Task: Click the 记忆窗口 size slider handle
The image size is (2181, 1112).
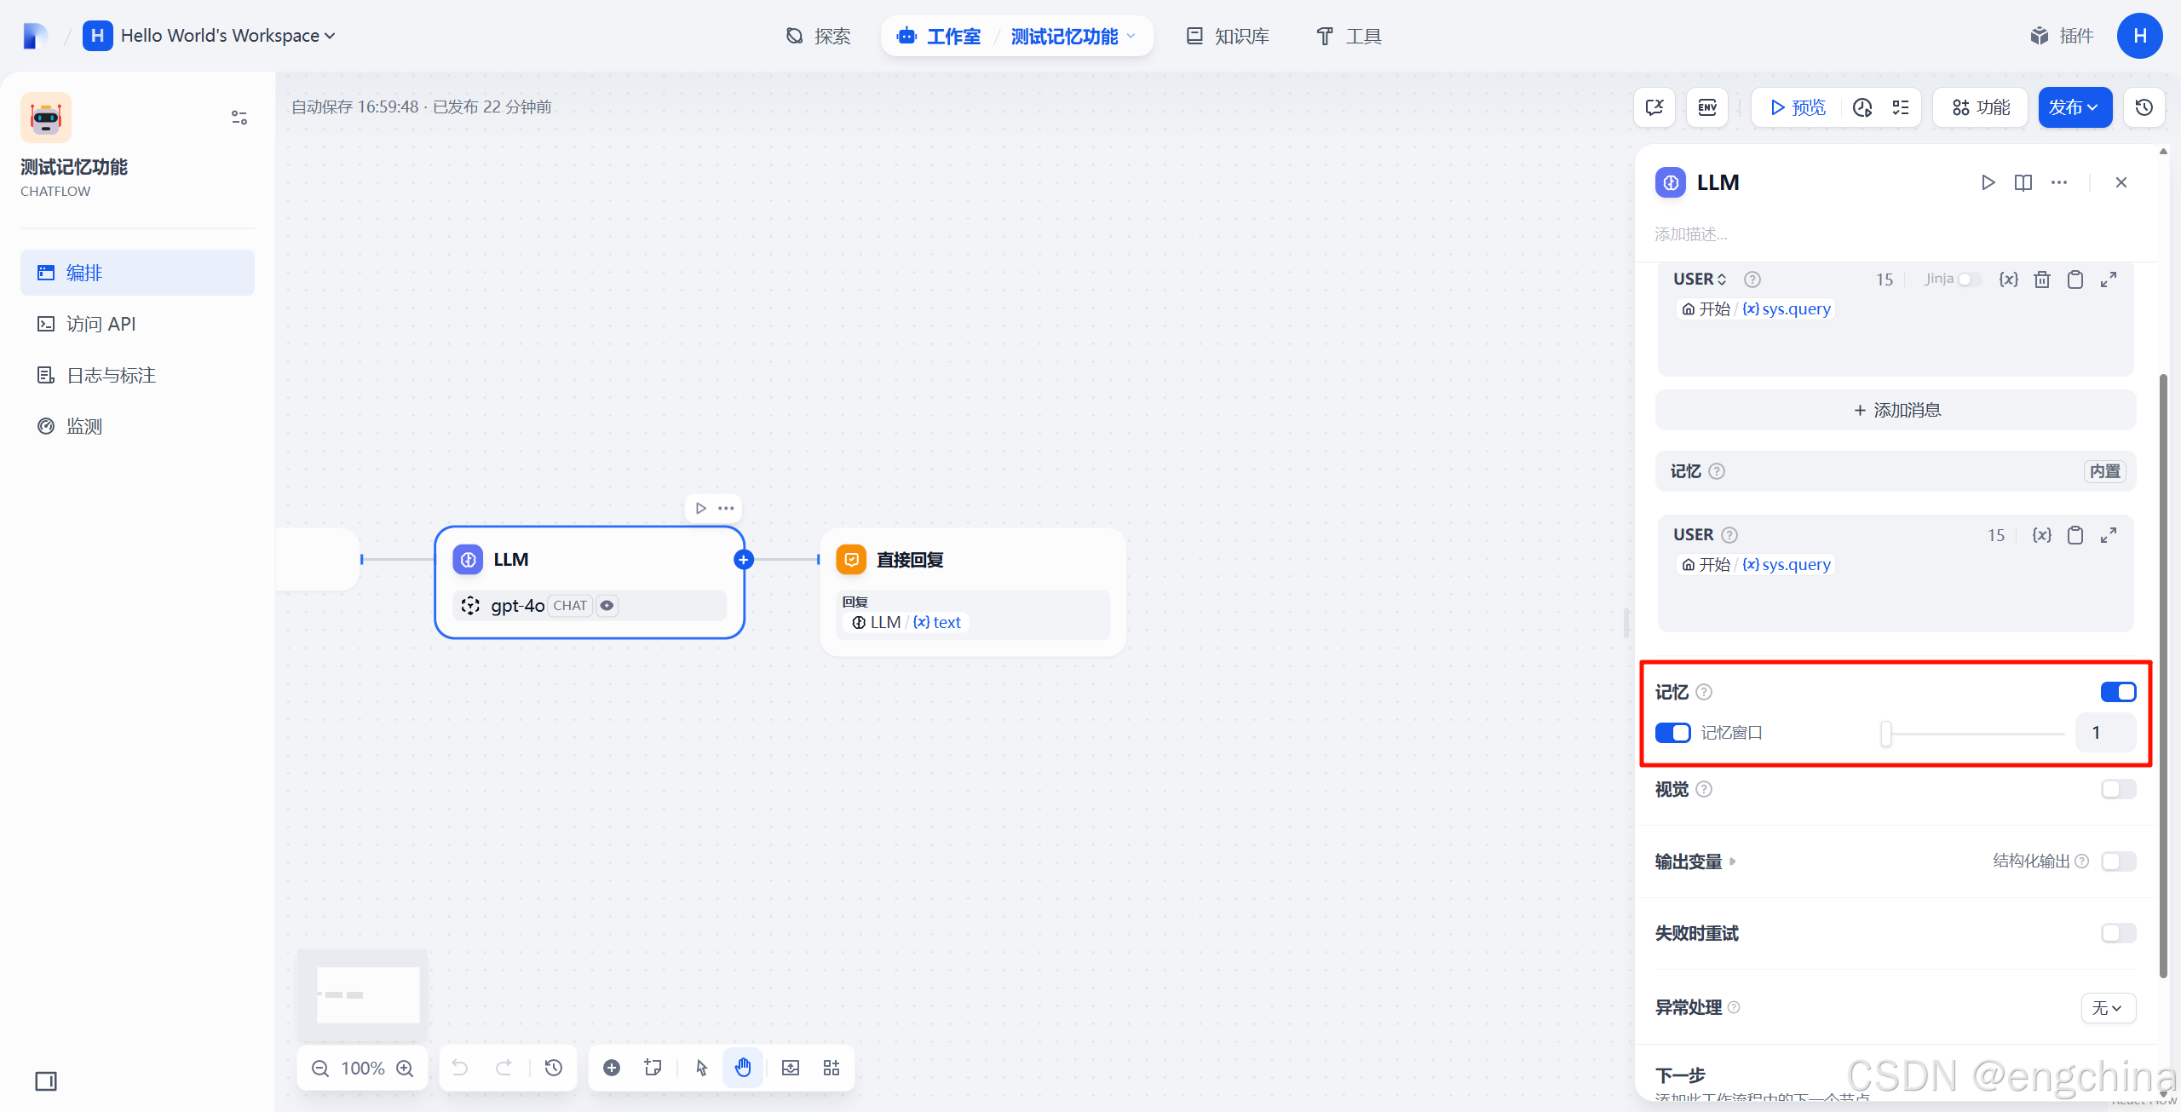Action: (1886, 733)
